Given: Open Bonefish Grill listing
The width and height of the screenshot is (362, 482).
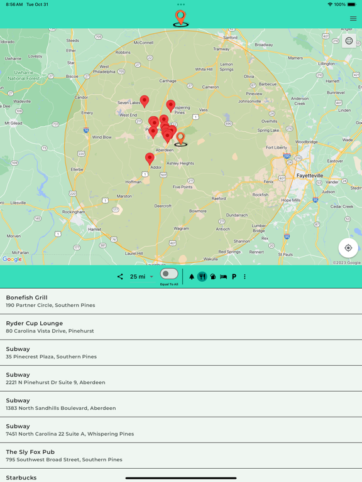Looking at the screenshot, I should coord(181,301).
